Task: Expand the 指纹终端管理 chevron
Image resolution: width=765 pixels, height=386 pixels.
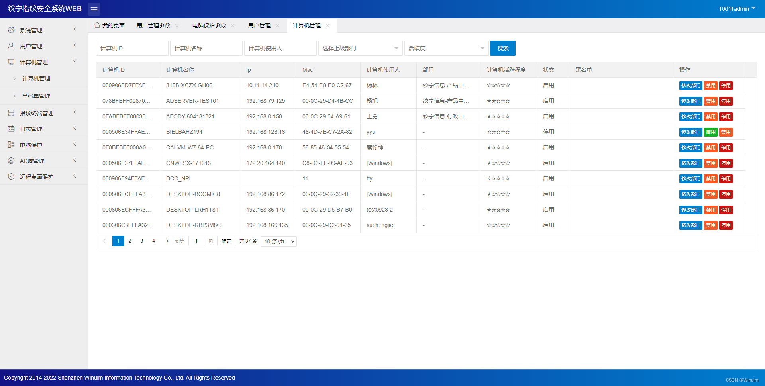Action: pos(75,112)
